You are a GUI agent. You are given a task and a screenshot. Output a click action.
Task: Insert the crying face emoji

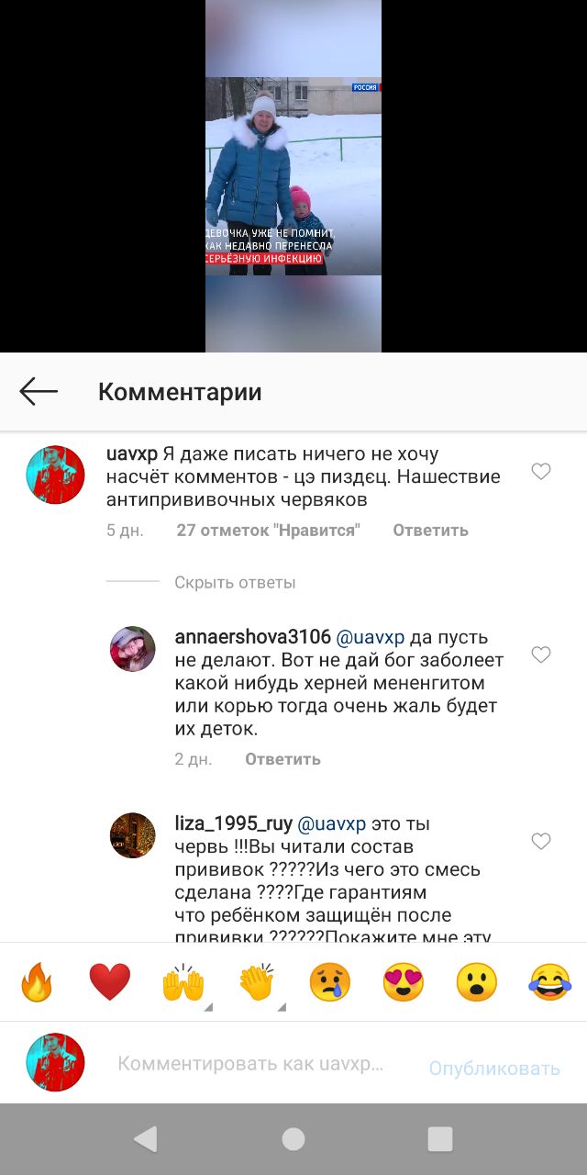(x=330, y=982)
